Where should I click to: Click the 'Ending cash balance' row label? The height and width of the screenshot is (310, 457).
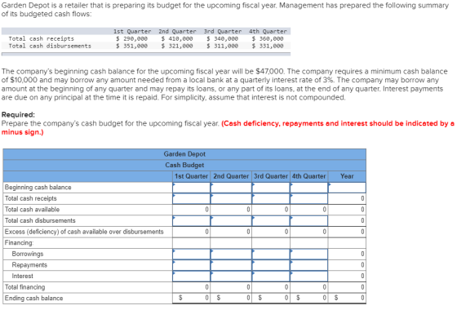(x=33, y=298)
